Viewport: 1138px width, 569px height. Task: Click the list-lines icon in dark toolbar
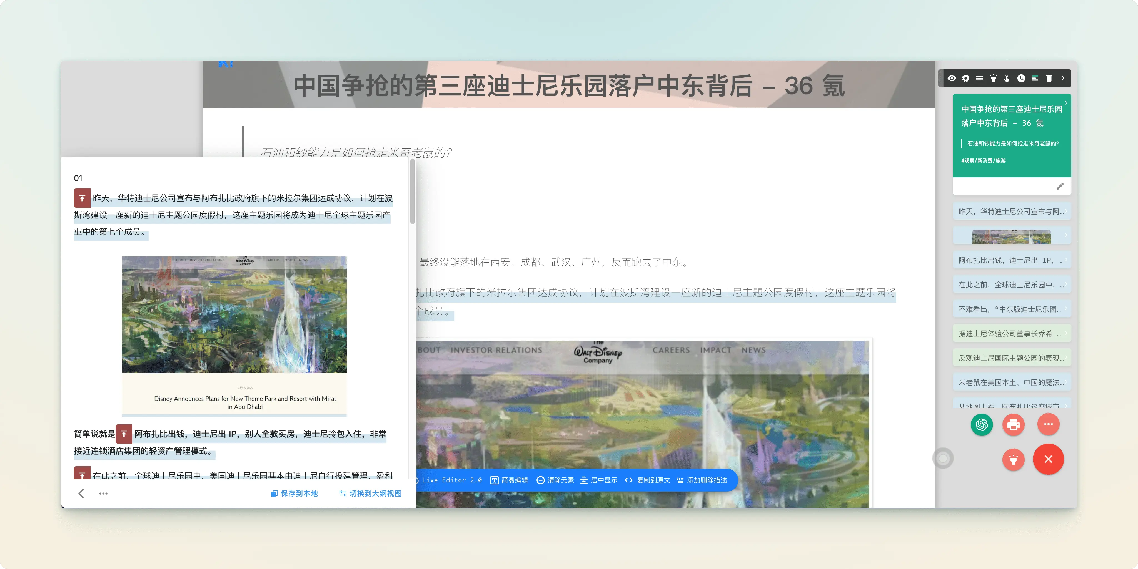(x=979, y=78)
